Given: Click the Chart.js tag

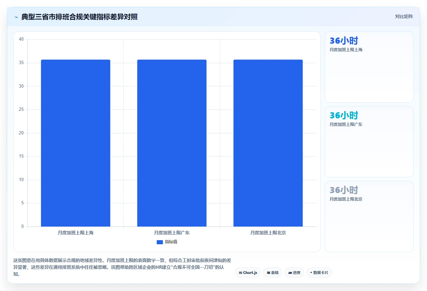Looking at the screenshot, I should pyautogui.click(x=248, y=273).
